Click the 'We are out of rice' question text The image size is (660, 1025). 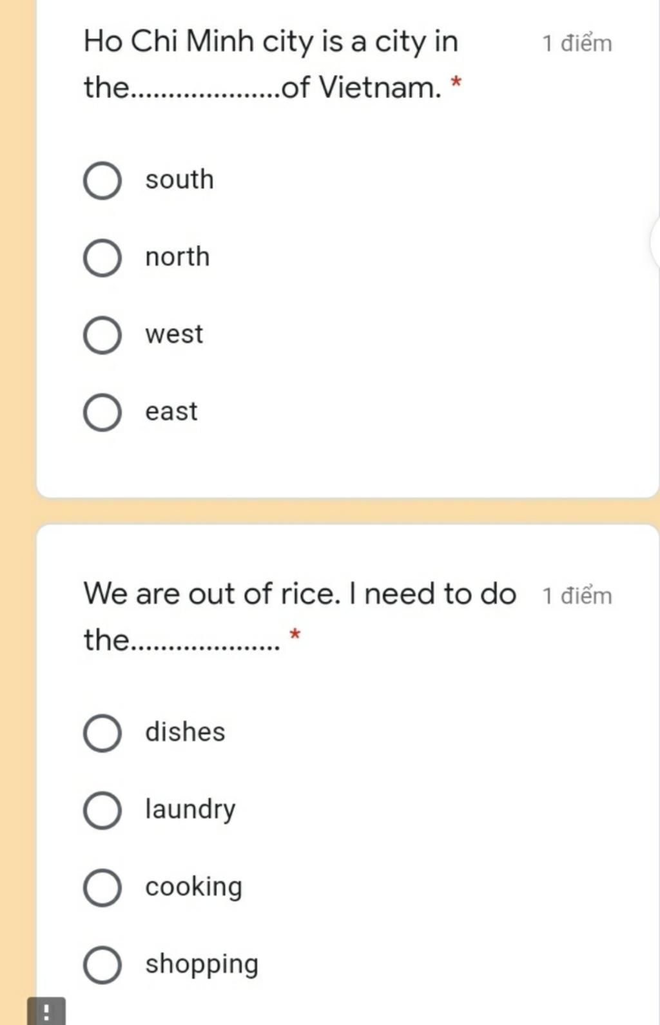pyautogui.click(x=300, y=617)
